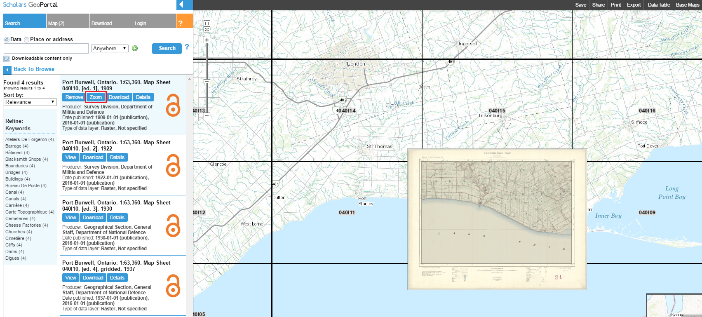
Task: Click the open access icon for the 1909 map
Action: coord(173,105)
